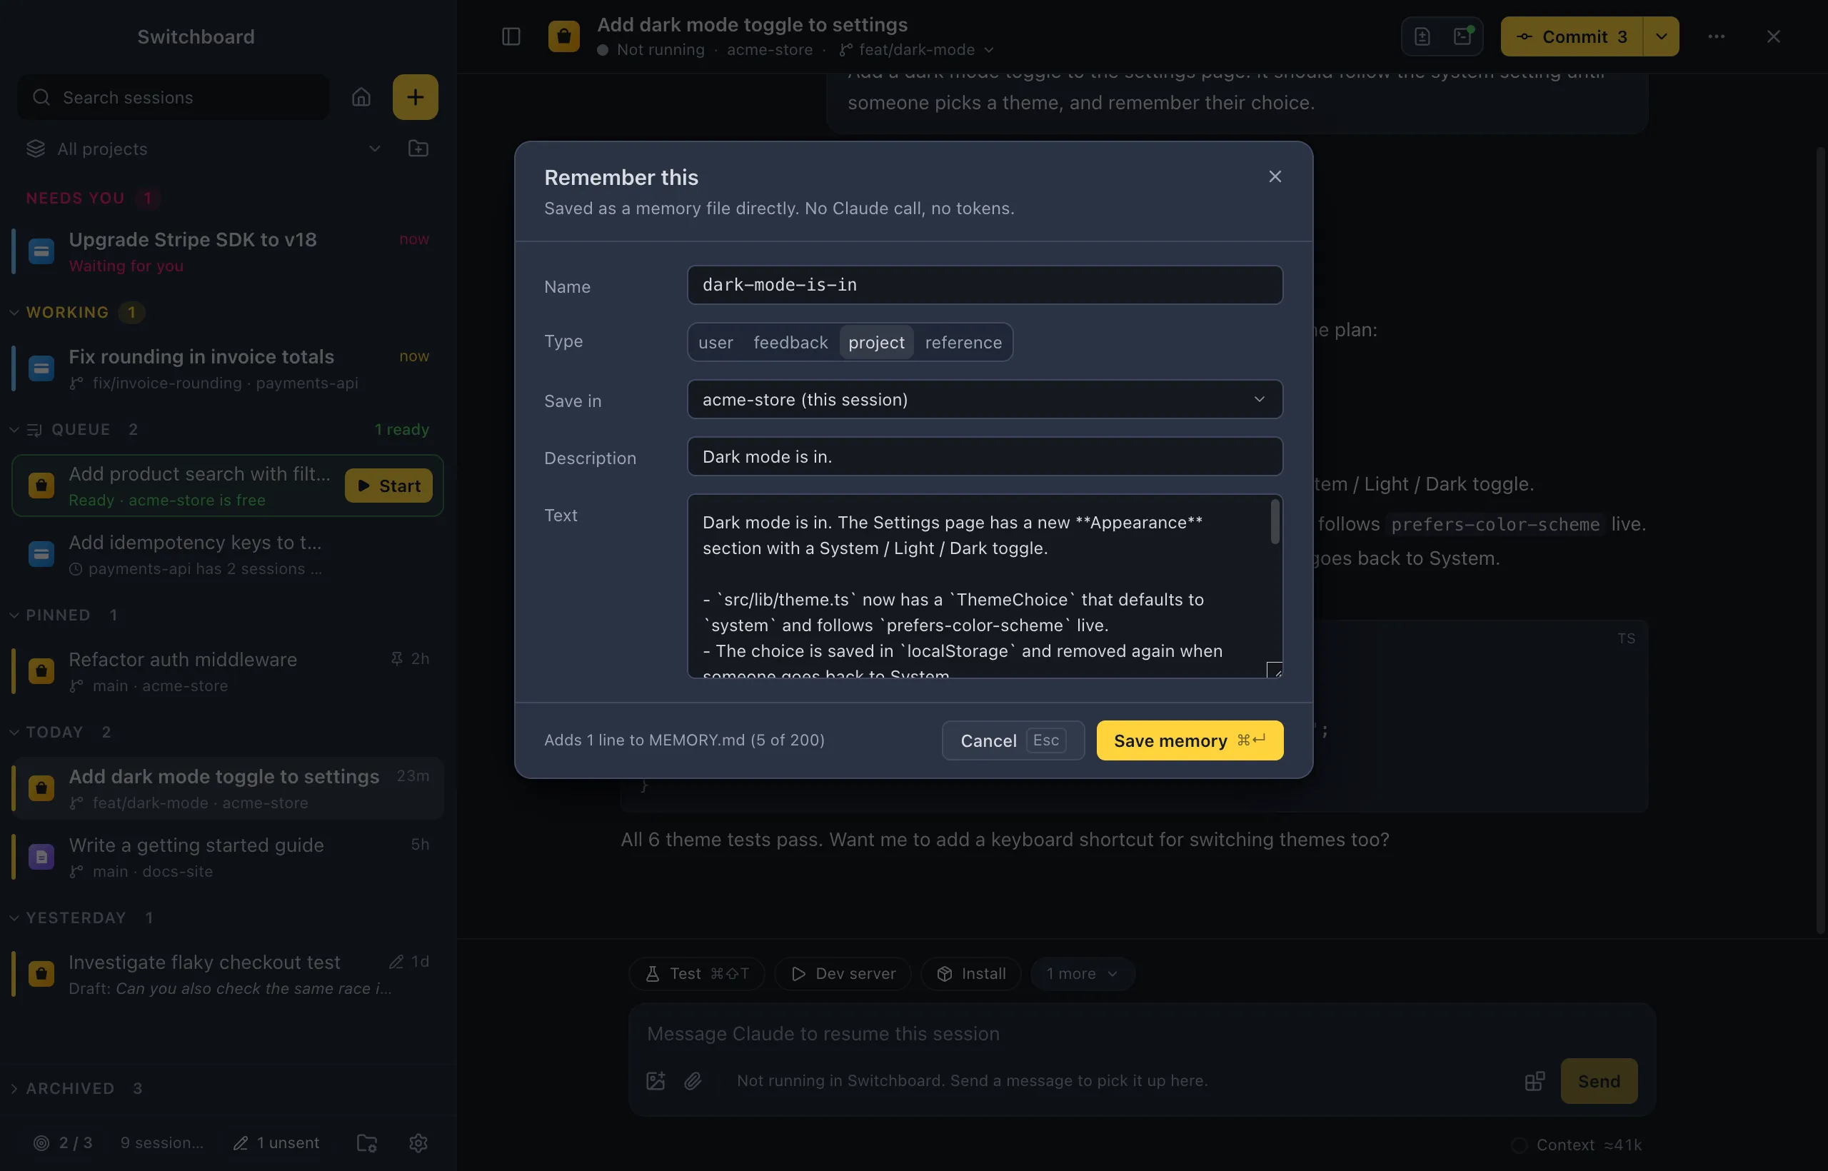Add a project folder icon
This screenshot has width=1828, height=1171.
click(418, 149)
